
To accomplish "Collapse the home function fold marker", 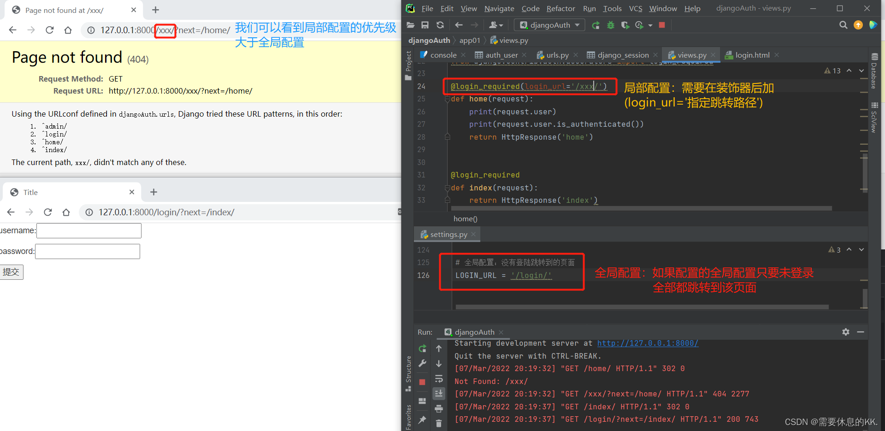I will [x=447, y=99].
